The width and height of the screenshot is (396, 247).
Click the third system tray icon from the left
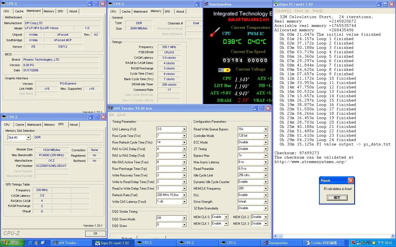364,243
